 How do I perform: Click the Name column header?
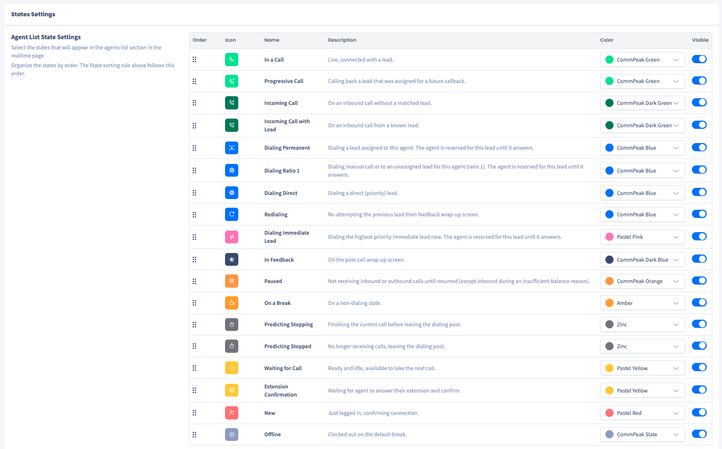pyautogui.click(x=272, y=40)
